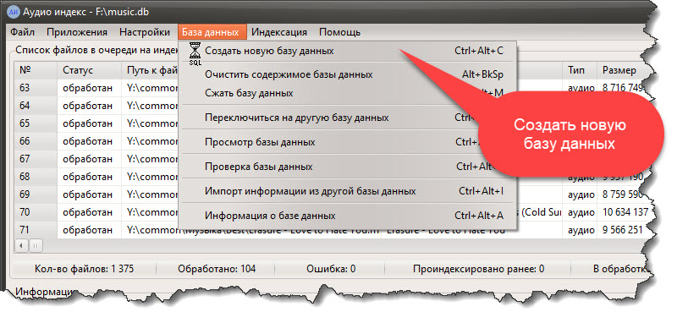677x323 pixels.
Task: Open the Настройки menu
Action: (x=145, y=32)
